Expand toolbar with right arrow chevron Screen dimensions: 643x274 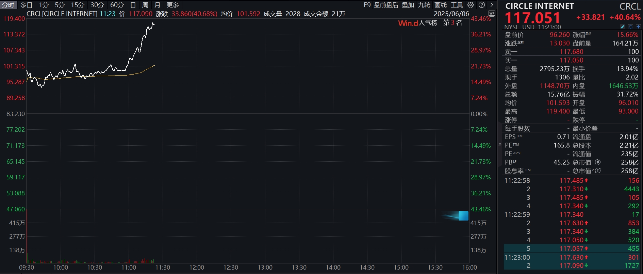(492, 5)
